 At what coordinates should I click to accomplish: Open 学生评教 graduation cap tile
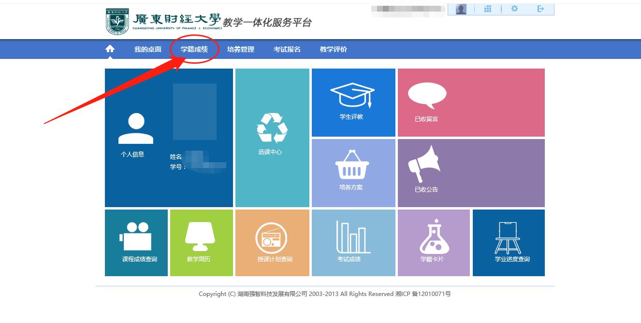[353, 102]
